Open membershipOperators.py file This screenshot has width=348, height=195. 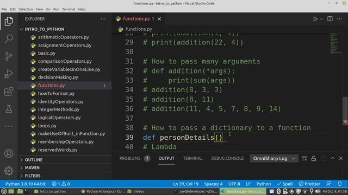(64, 142)
